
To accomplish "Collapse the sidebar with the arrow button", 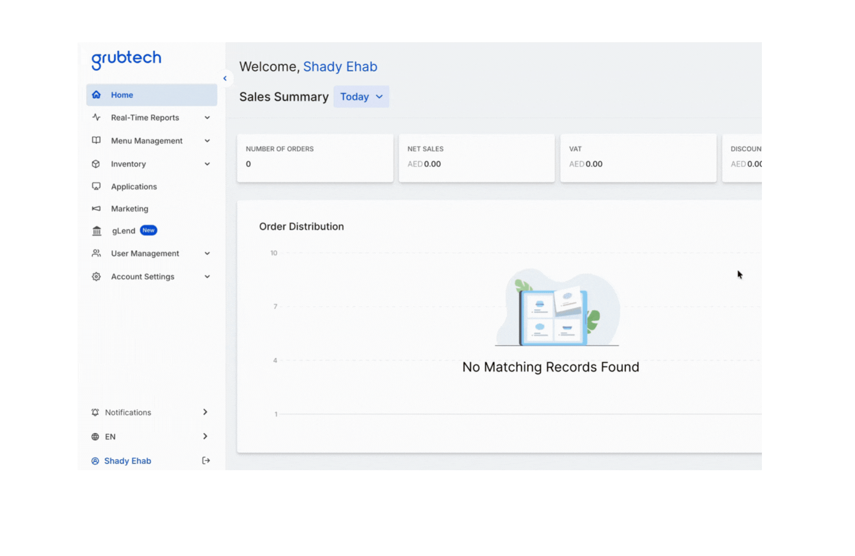I will pyautogui.click(x=225, y=79).
